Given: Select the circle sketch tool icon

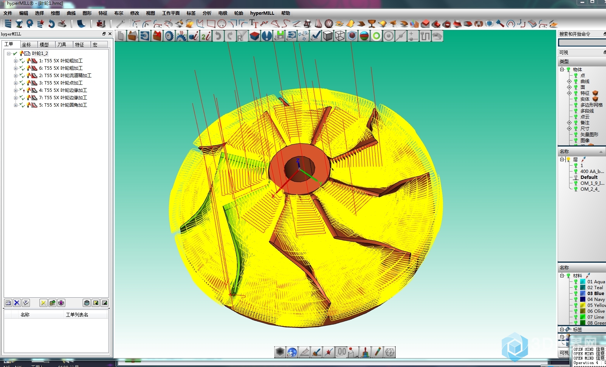Looking at the screenshot, I should tap(222, 24).
